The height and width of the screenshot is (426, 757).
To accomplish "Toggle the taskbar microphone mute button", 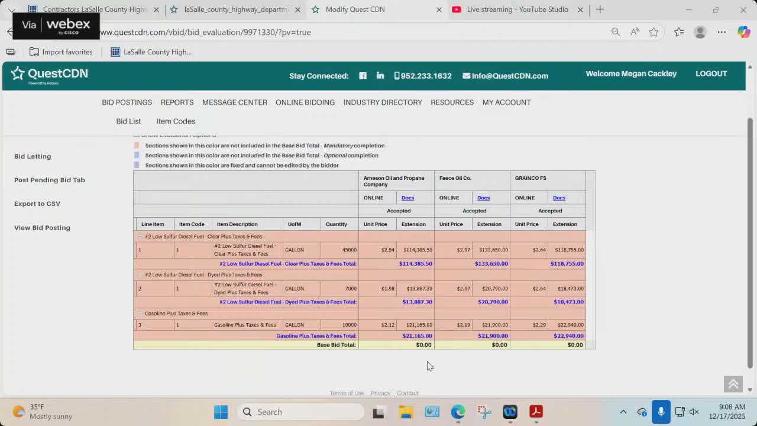I will [x=661, y=412].
